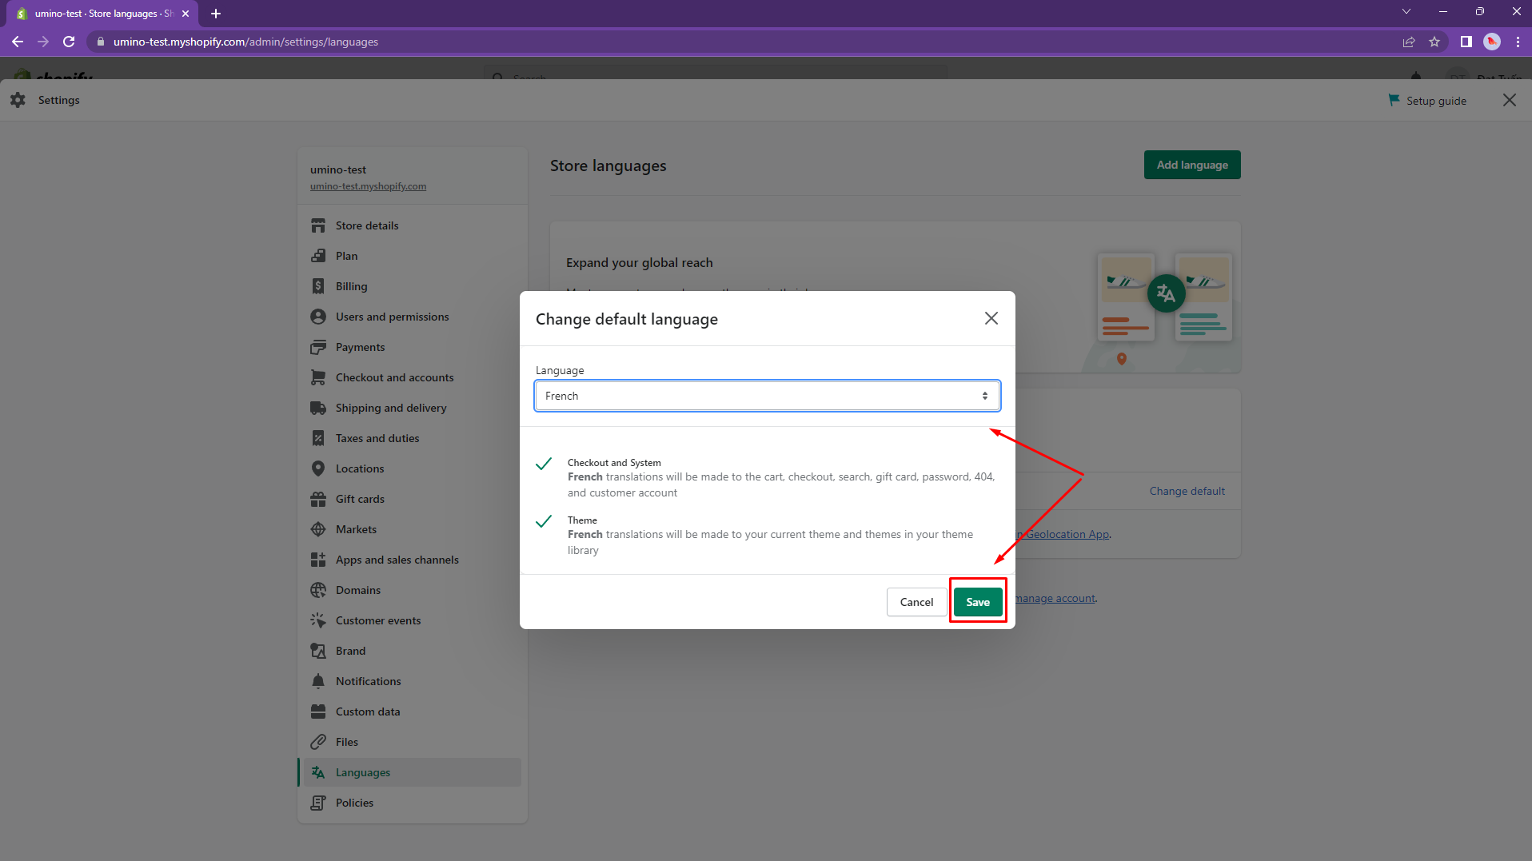
Task: Click the Billing dollar icon
Action: pos(318,286)
